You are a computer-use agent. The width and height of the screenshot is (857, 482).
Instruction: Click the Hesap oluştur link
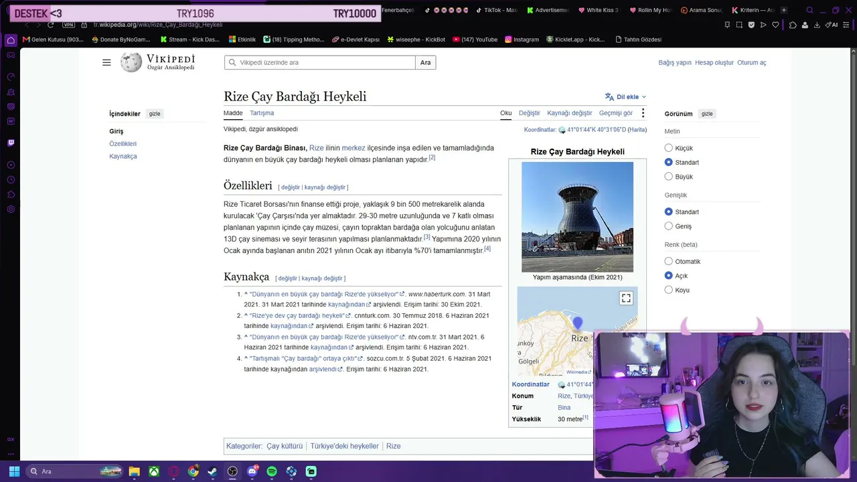714,62
